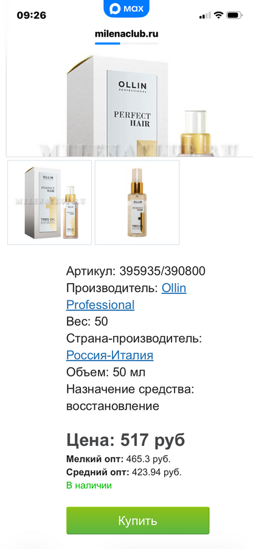Screen dimensions: 253x549
Task: Click the green Купить button
Action: (138, 520)
